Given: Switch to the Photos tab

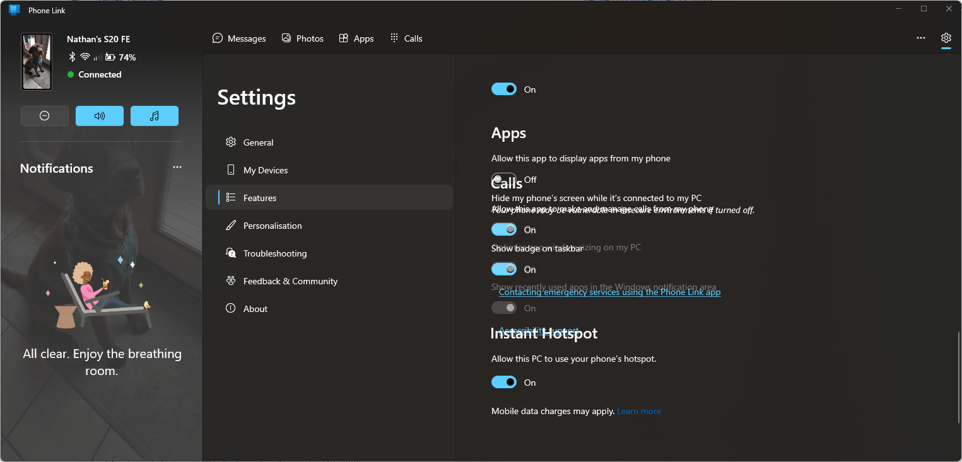Looking at the screenshot, I should (302, 38).
